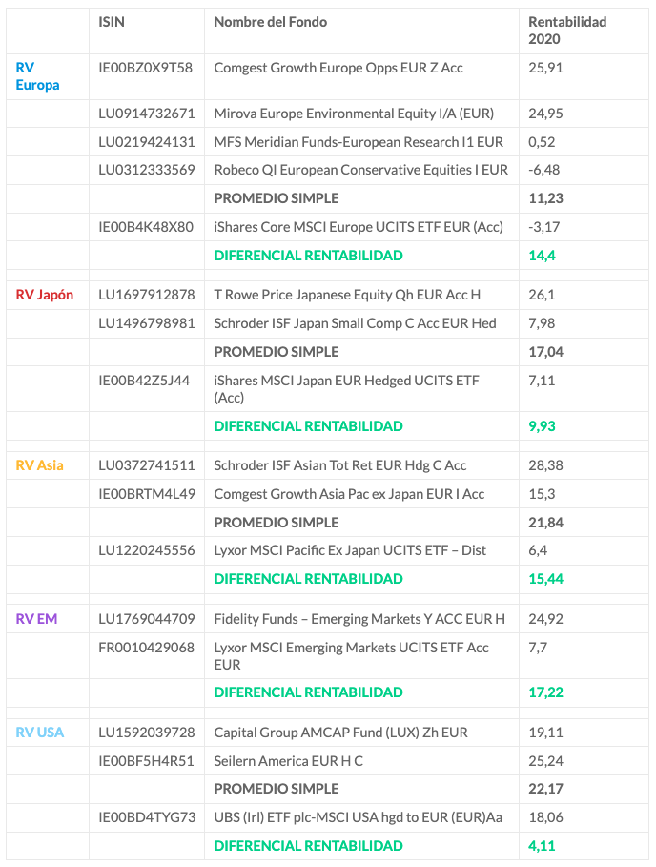This screenshot has width=656, height=867.
Task: Click the -3,17 return value
Action: 543,227
